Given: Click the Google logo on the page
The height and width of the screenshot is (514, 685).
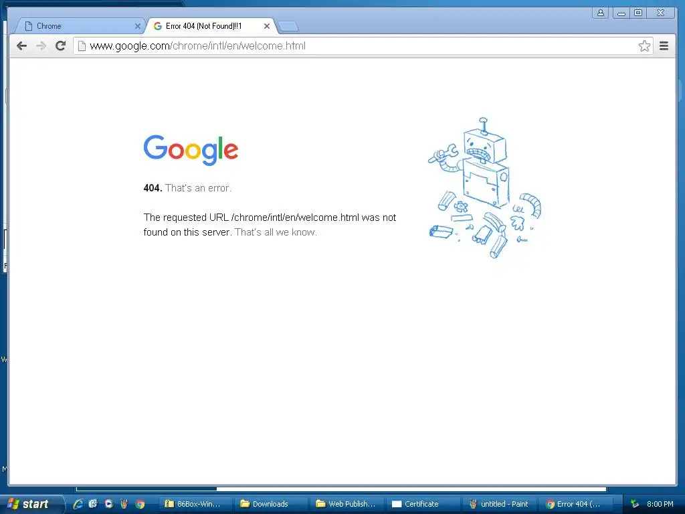Looking at the screenshot, I should point(191,150).
